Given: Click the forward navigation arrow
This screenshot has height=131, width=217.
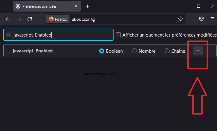Looking at the screenshot, I should pos(19,19).
